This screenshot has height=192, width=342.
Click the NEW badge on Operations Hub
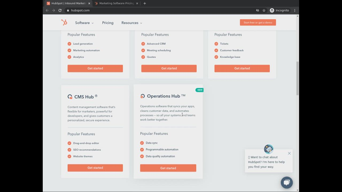200,90
